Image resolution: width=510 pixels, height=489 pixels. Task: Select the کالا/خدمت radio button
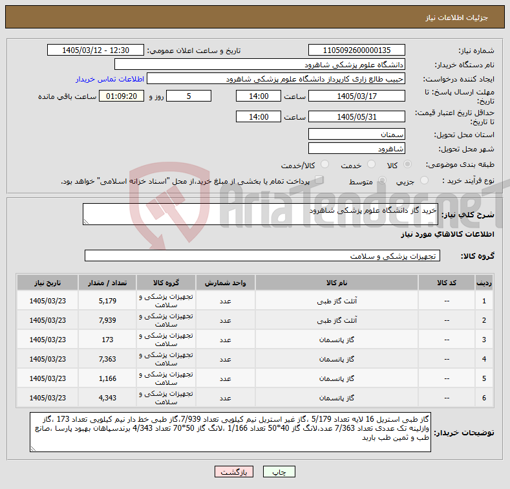[x=324, y=164]
